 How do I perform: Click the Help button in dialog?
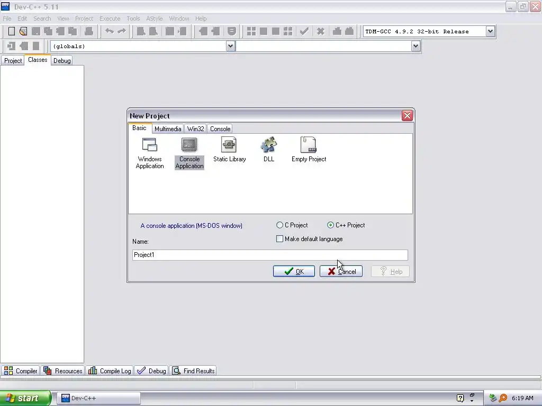point(390,271)
